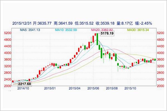Click the 2015/06 date axis label
The image size is (167, 111).
[x=93, y=88]
